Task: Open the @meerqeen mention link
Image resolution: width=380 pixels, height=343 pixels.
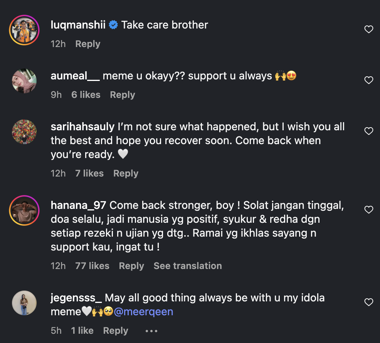Action: tap(143, 312)
